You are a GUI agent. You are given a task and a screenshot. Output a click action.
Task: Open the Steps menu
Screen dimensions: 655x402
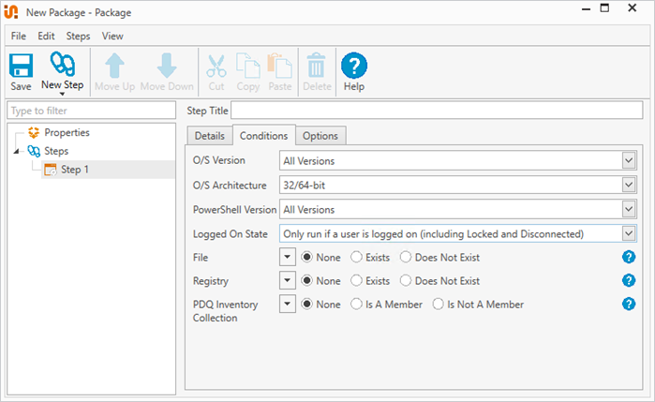pos(78,36)
